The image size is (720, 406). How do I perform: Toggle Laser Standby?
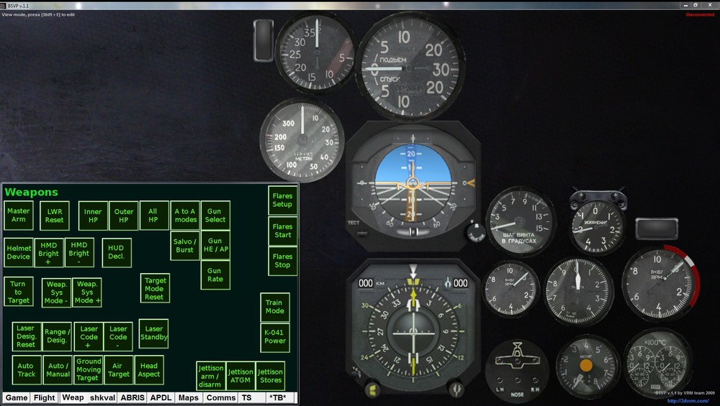(x=154, y=333)
